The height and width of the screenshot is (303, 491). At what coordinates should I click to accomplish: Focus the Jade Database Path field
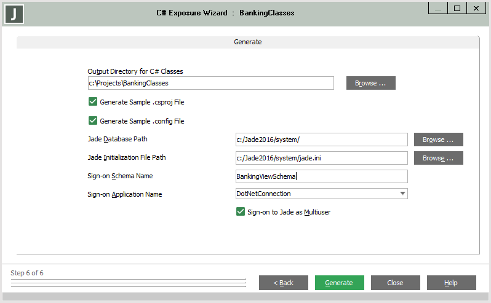pos(321,140)
